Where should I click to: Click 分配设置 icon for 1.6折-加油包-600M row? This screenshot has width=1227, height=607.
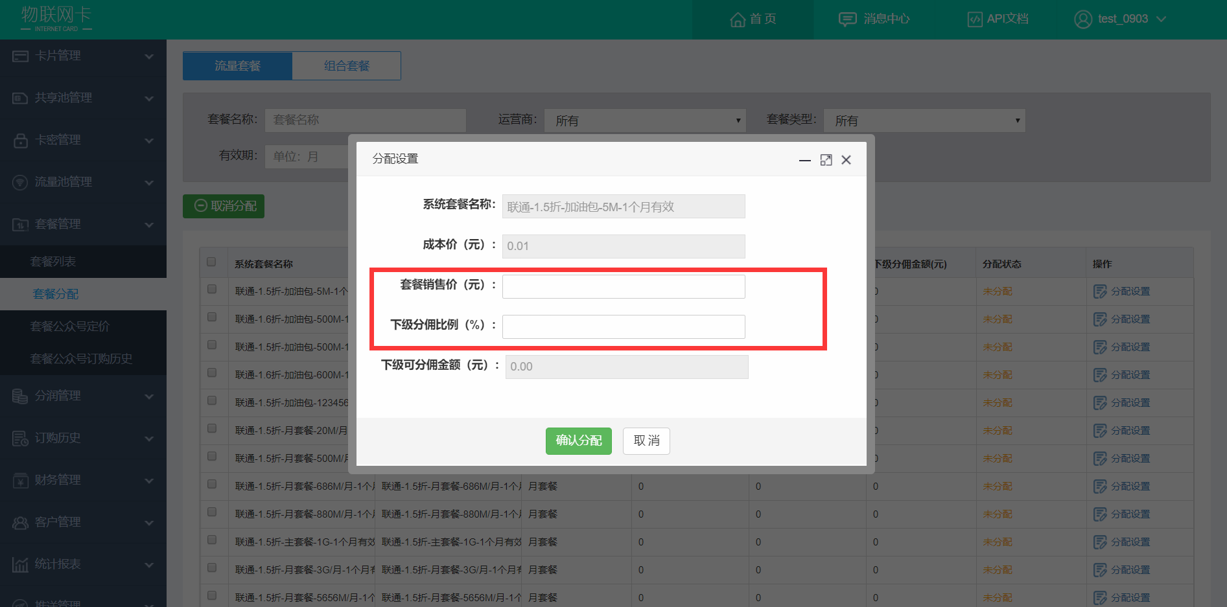[x=1100, y=375]
